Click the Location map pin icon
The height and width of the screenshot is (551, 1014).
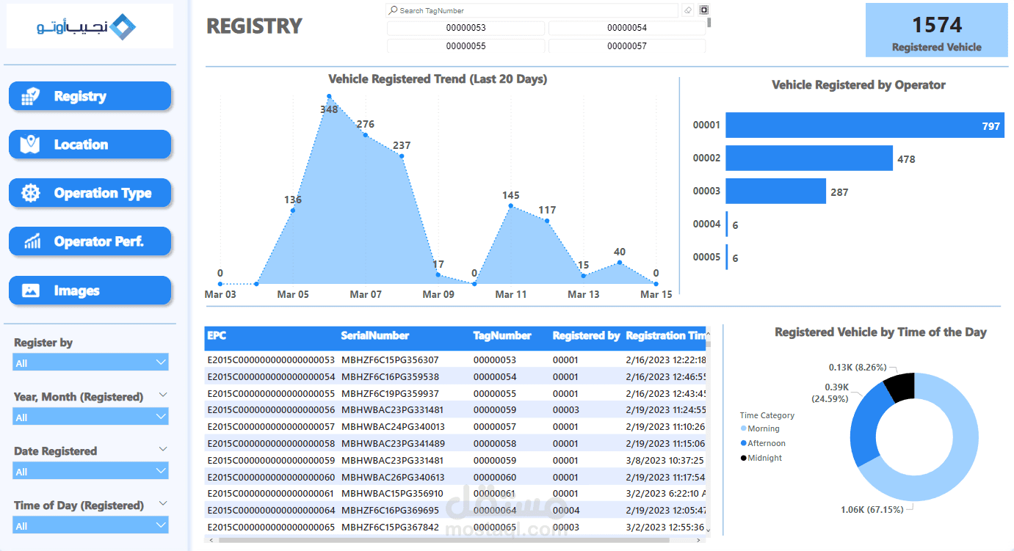coord(30,145)
